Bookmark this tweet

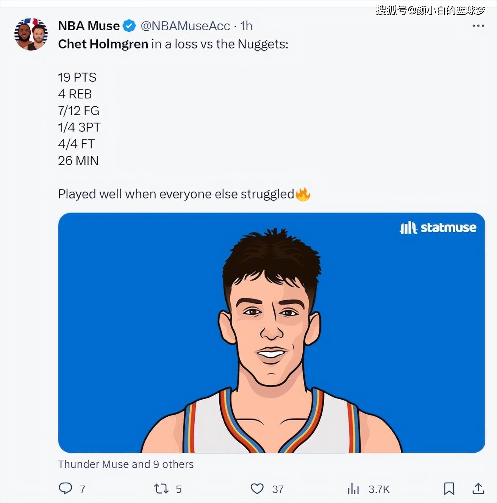(x=449, y=489)
